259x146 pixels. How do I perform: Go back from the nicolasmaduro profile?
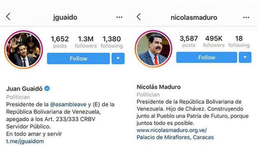tap(139, 17)
